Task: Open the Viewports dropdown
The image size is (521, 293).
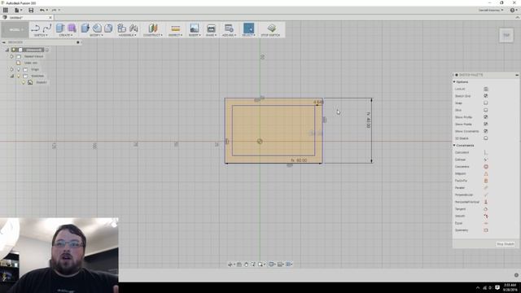Action: (x=289, y=265)
